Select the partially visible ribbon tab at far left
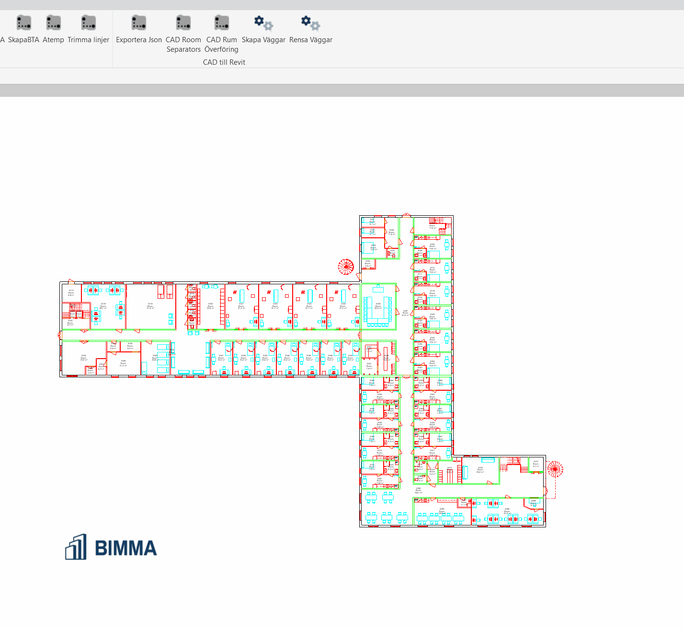Viewport: 684px width, 629px height. [3, 40]
